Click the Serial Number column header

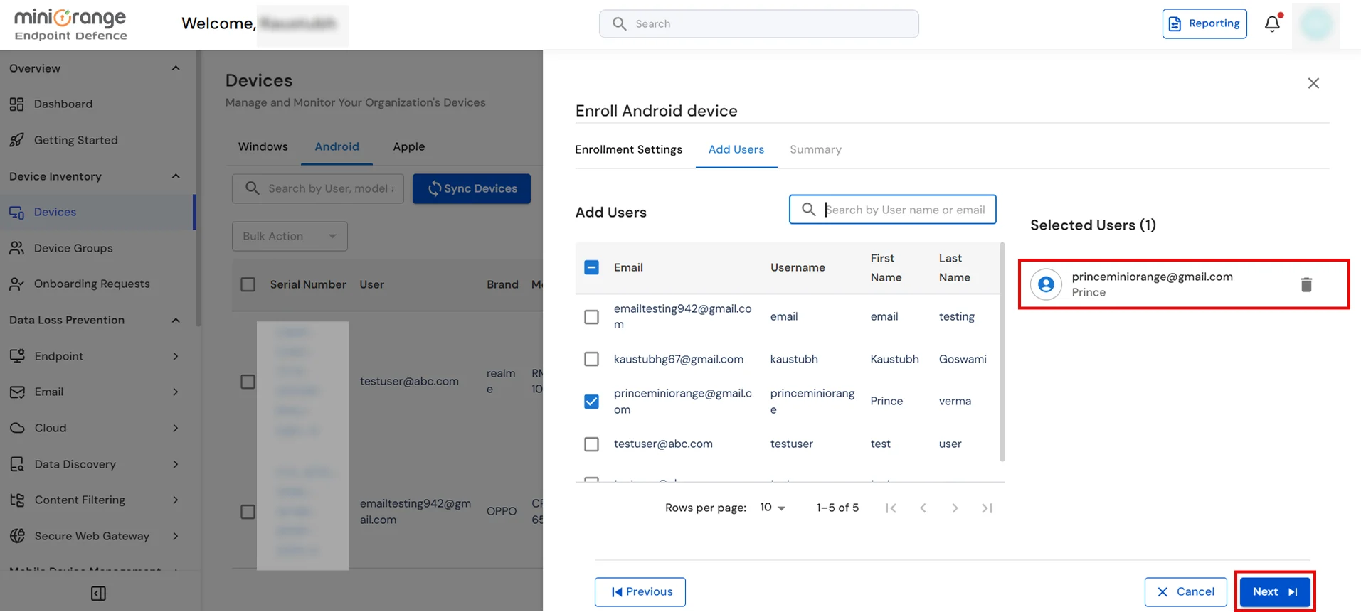[x=308, y=284]
